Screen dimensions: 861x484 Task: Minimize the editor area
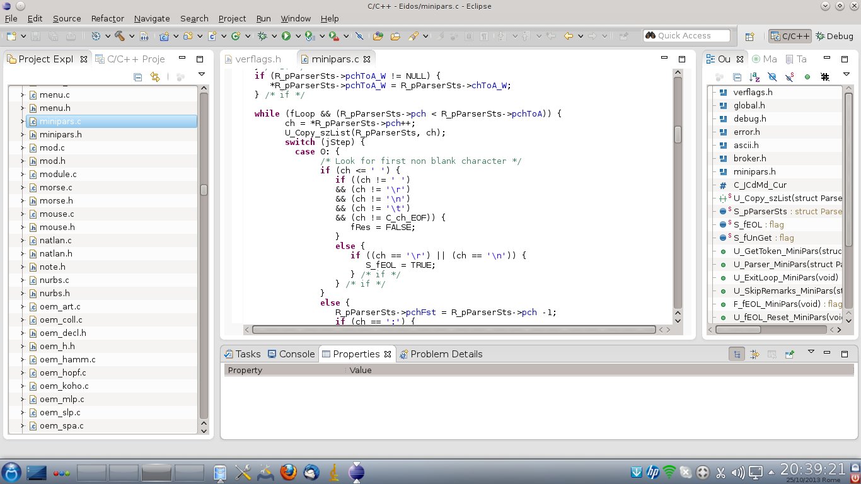click(664, 59)
